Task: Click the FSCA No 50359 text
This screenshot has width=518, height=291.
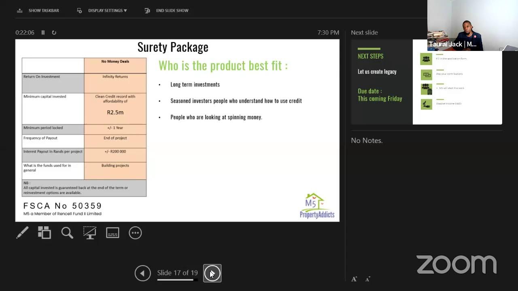Action: coord(63,206)
